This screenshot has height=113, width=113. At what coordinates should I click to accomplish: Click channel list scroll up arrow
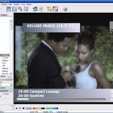pos(11,21)
